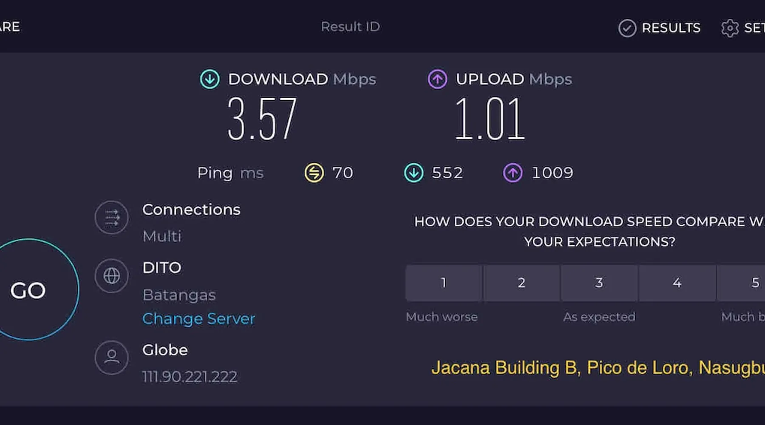Open the Settings gear icon
This screenshot has width=765, height=425.
(x=730, y=28)
